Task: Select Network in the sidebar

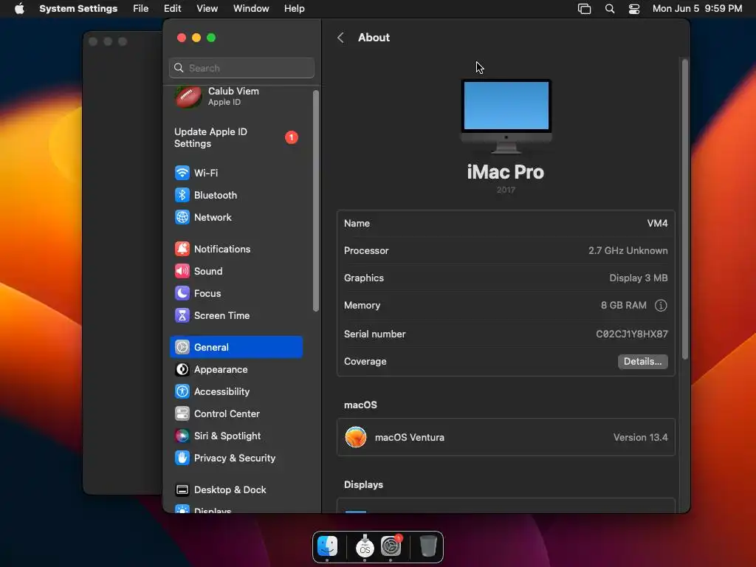Action: point(236,217)
